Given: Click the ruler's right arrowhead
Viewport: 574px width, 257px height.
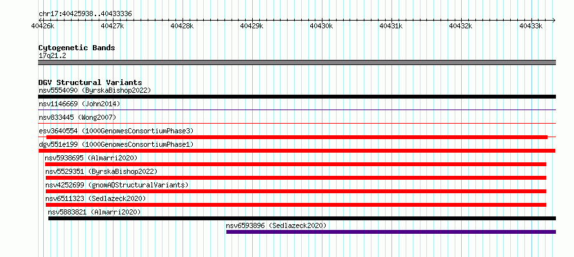Looking at the screenshot, I should coord(554,20).
